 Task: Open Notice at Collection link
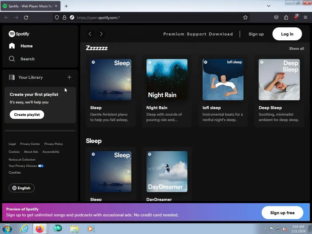[x=22, y=160]
